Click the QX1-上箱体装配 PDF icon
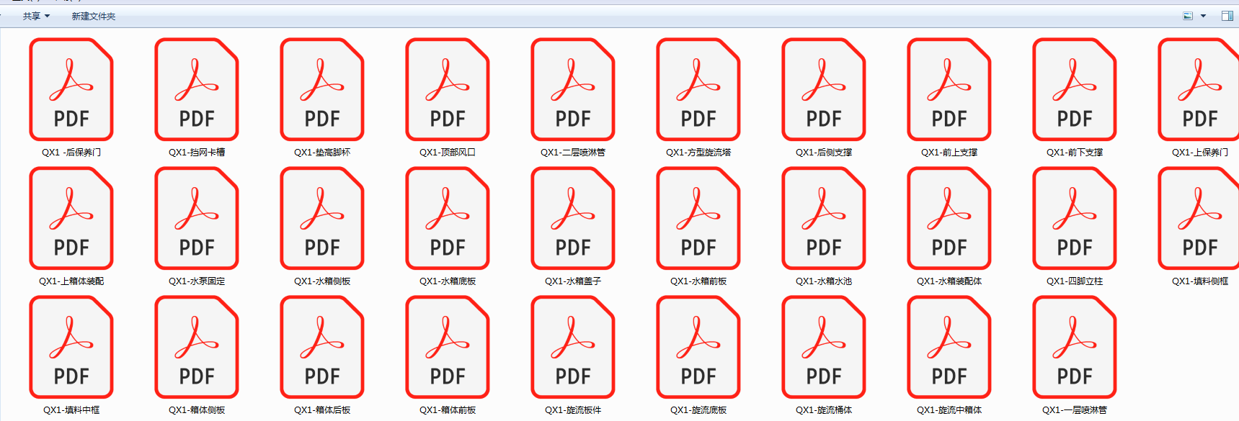The height and width of the screenshot is (421, 1239). click(x=71, y=218)
